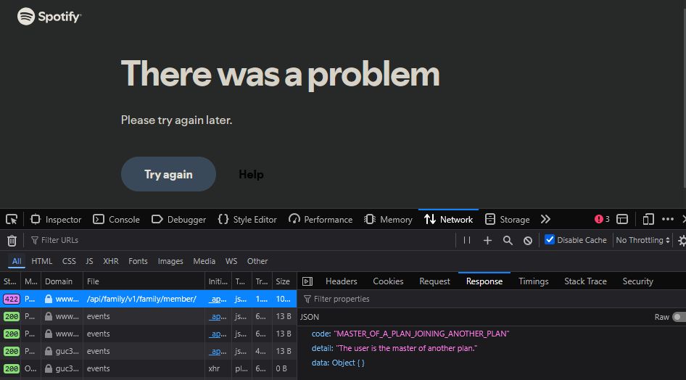Viewport: 686px width, 380px height.
Task: Clear network log with trash icon
Action: (12, 240)
